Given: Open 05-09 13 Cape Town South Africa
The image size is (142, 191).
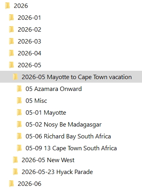Looking at the screenshot, I should 71,148.
